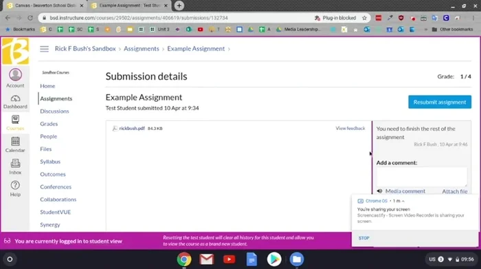Open the Files app from shelf

[x=297, y=259]
